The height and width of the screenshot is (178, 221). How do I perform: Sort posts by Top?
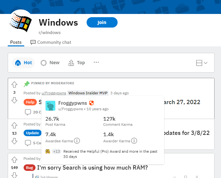pyautogui.click(x=77, y=63)
